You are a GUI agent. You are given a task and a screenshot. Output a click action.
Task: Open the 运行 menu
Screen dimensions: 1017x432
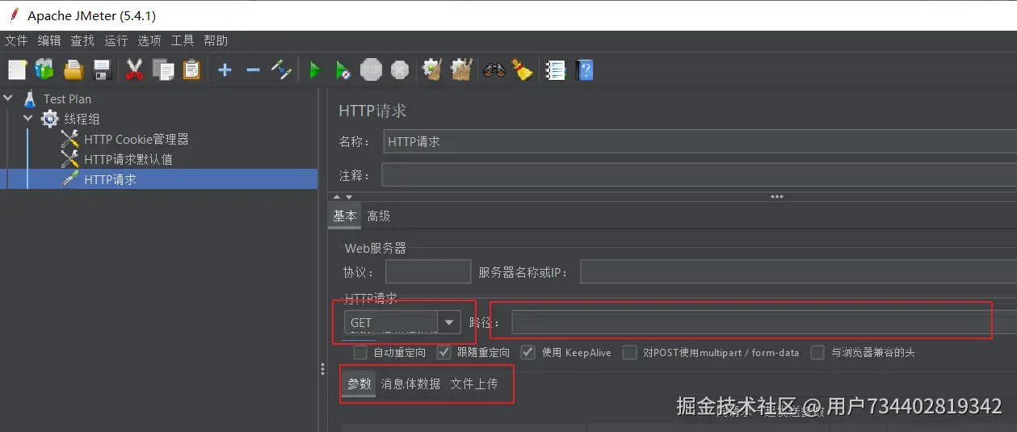pos(116,40)
